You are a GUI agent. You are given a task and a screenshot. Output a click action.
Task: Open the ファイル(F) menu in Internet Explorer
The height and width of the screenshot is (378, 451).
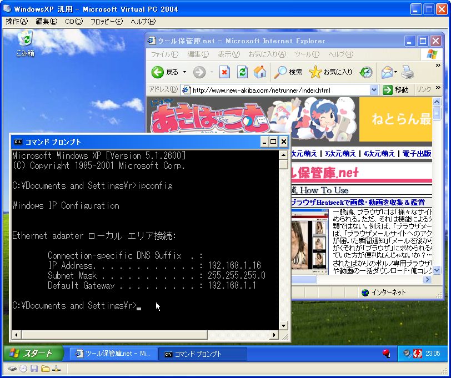coord(165,54)
